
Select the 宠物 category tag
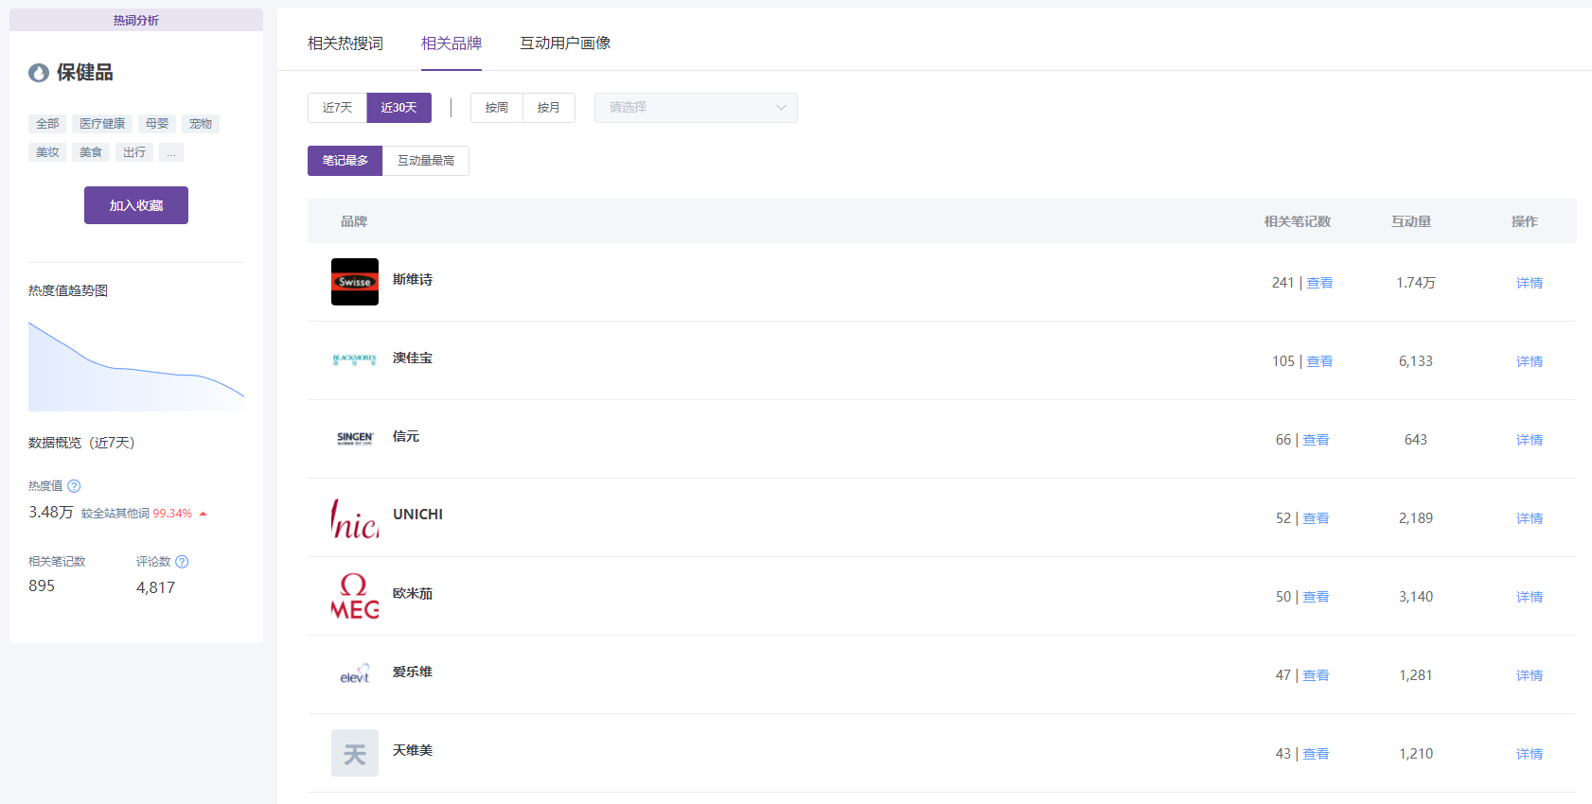201,124
